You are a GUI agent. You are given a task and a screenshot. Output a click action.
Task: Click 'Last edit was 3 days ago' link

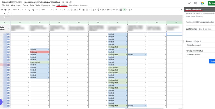[79, 5]
